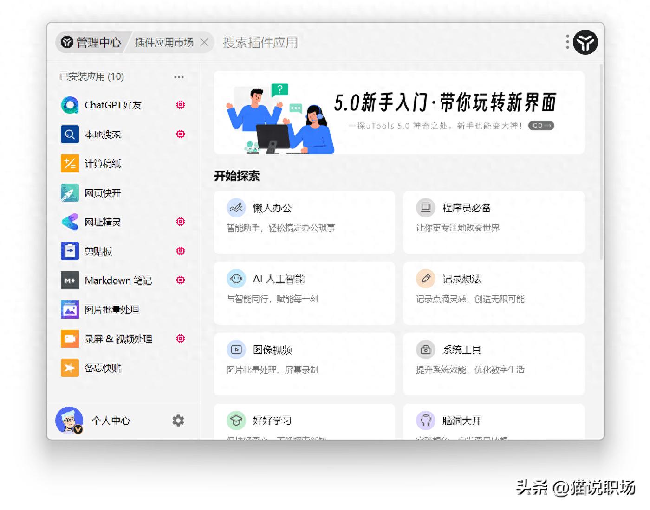Toggle the pink switch next to 剪贴板
The height and width of the screenshot is (510, 650).
[x=180, y=251]
